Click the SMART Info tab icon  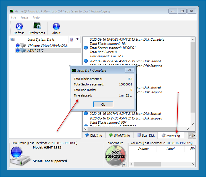coord(111,135)
